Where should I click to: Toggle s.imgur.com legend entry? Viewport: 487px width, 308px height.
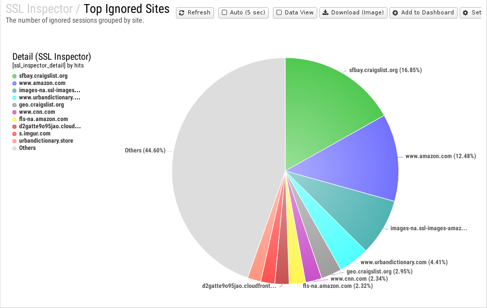35,133
